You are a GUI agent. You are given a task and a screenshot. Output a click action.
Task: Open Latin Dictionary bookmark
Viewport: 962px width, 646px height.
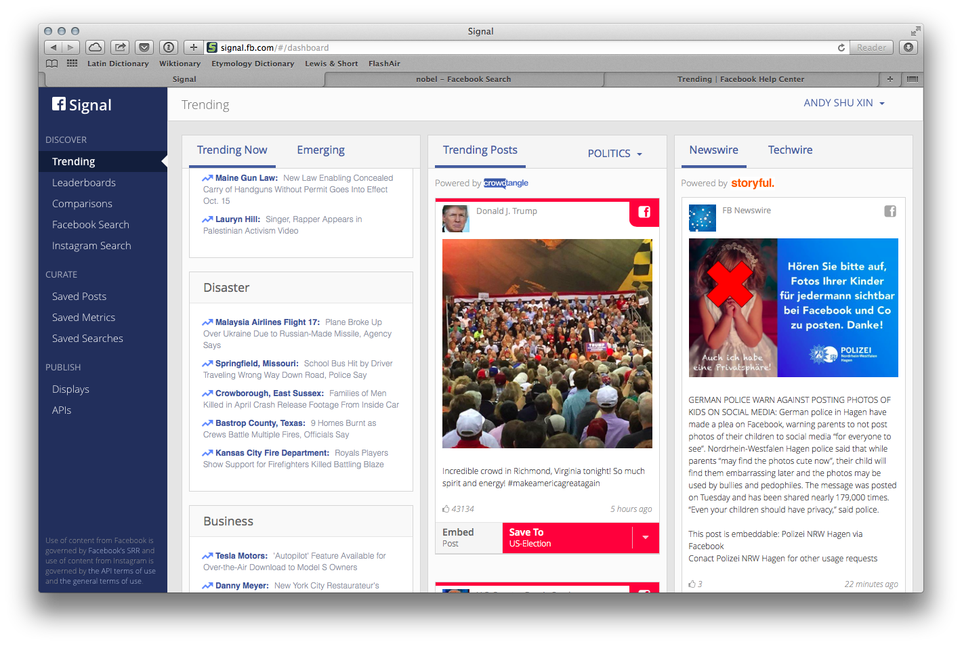(x=118, y=64)
